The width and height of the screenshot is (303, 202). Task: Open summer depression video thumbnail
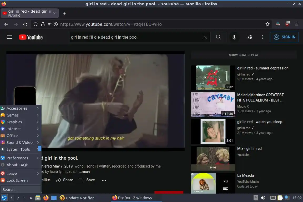213,78
